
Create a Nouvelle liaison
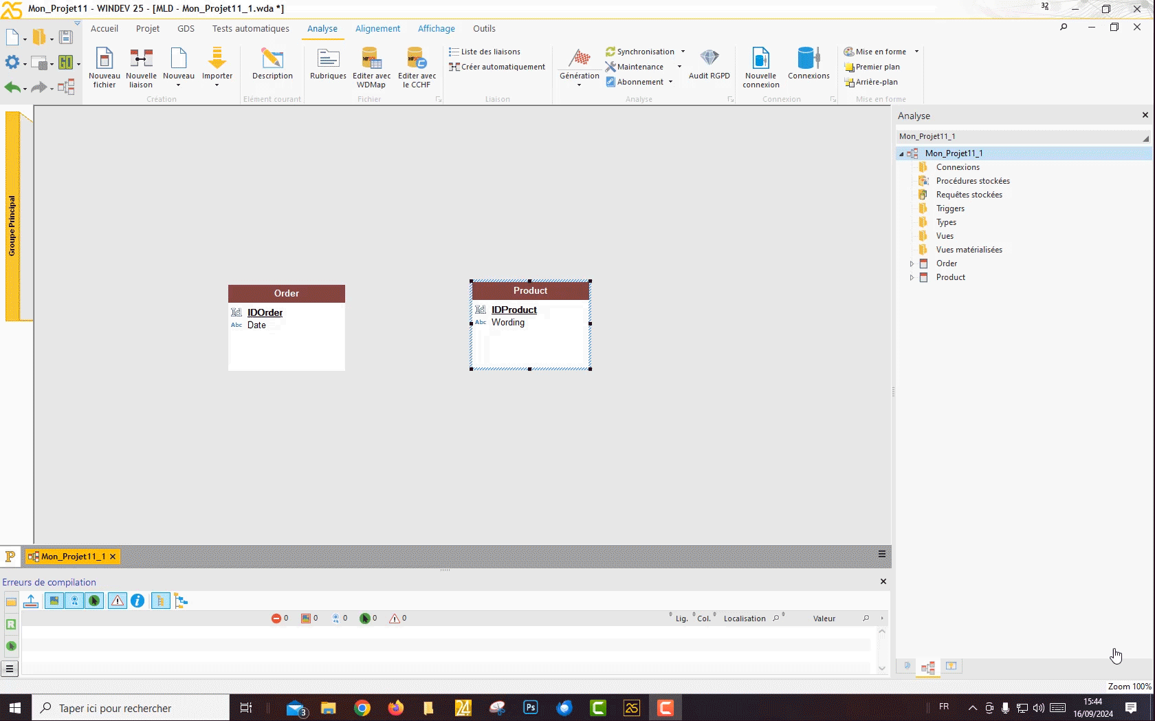coord(141,67)
